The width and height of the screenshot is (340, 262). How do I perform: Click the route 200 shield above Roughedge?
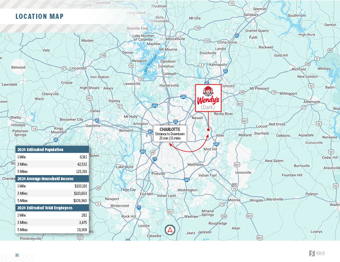[224, 216]
